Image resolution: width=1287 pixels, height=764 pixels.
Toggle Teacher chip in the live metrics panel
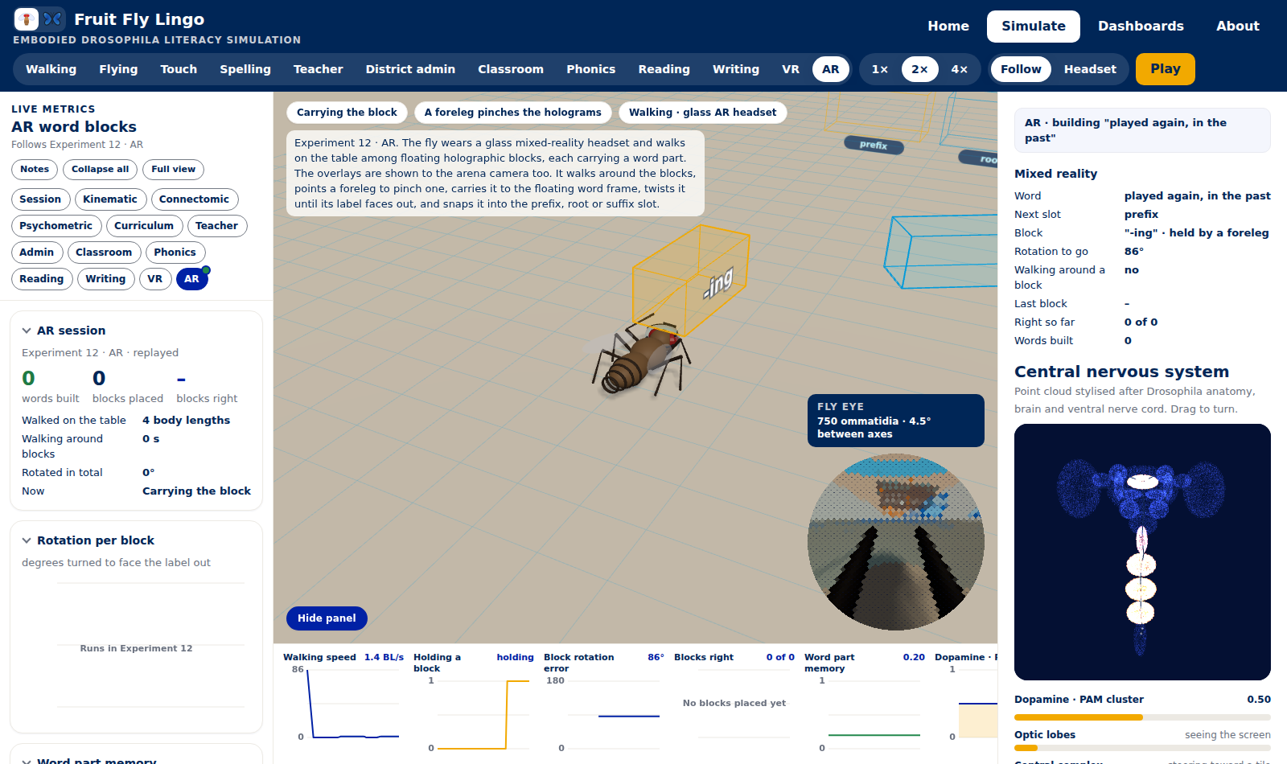(216, 226)
